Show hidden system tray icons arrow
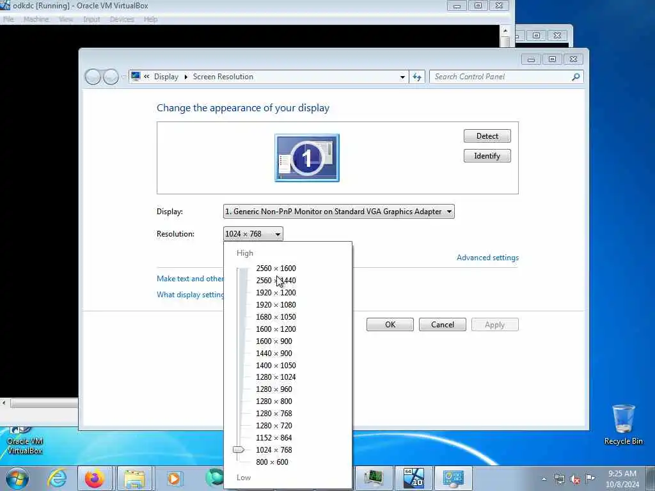This screenshot has width=655, height=491. tap(544, 479)
